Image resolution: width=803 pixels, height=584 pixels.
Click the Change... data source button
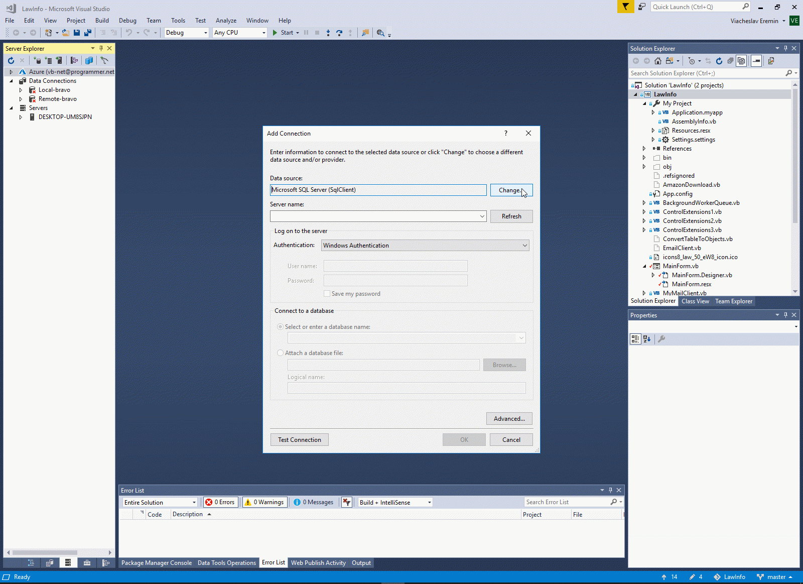tap(511, 190)
